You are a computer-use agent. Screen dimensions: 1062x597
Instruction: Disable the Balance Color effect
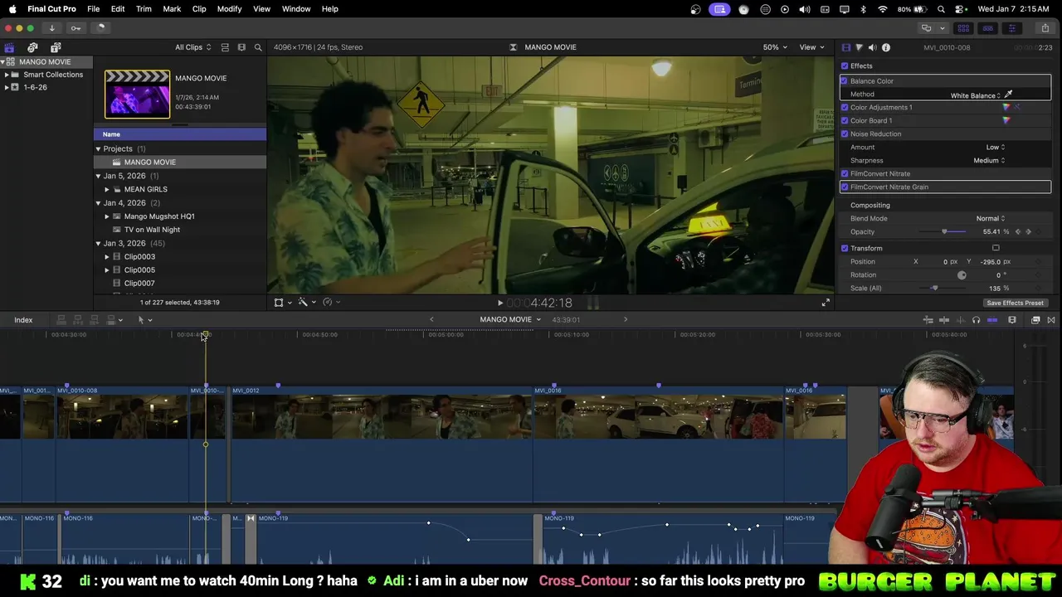(x=845, y=80)
